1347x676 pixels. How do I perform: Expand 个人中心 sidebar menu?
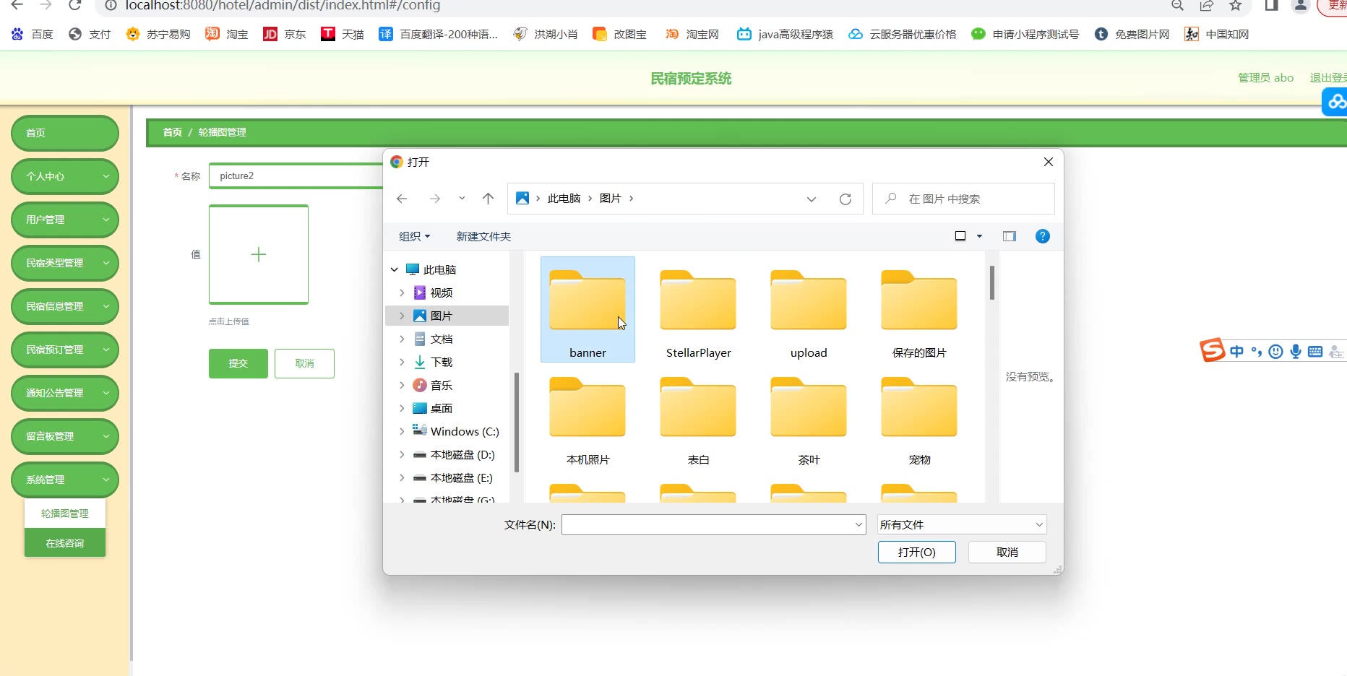coord(65,176)
